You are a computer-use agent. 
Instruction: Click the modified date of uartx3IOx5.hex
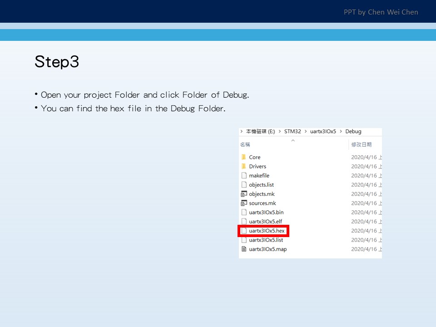(367, 231)
